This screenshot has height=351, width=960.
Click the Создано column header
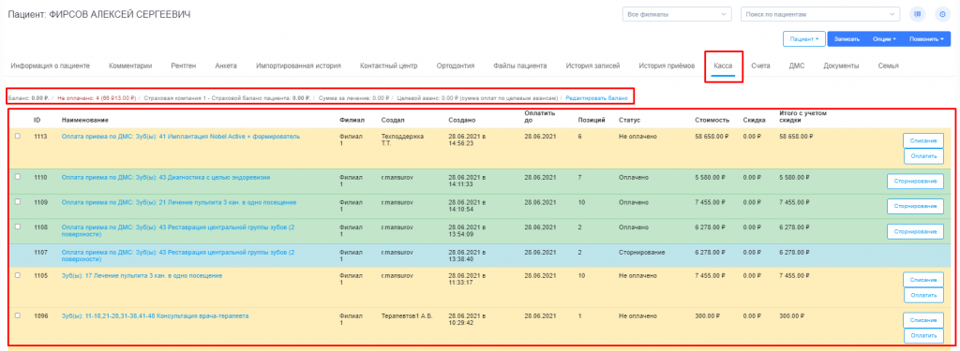click(461, 120)
